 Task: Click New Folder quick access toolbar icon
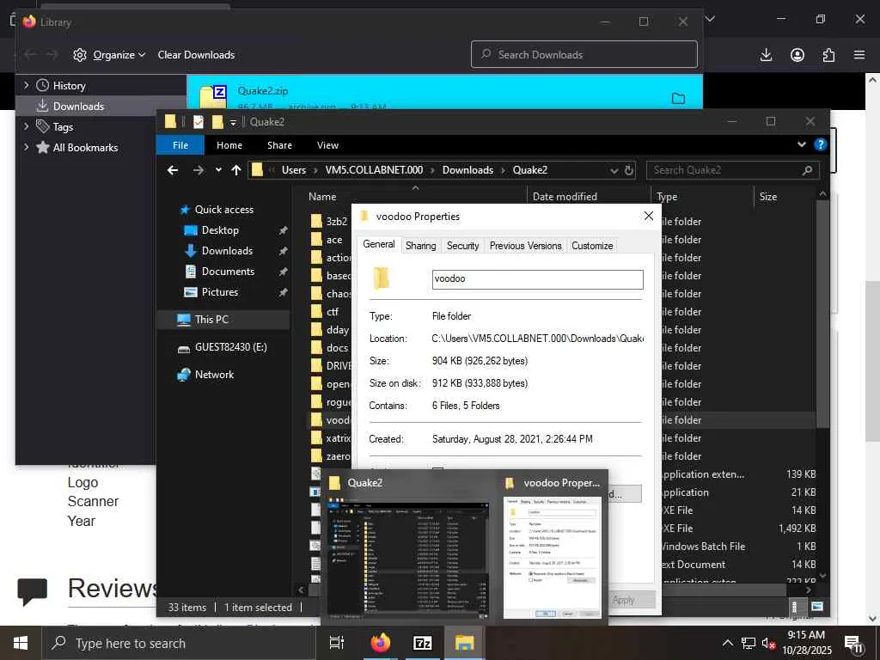pyautogui.click(x=217, y=122)
